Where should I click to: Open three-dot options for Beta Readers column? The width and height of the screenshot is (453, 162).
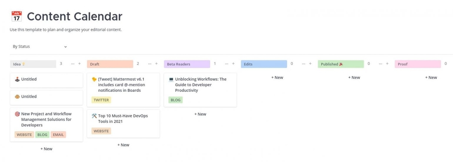(227, 64)
